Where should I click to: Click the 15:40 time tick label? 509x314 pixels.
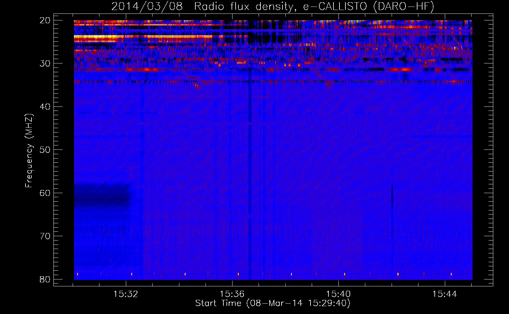click(338, 294)
